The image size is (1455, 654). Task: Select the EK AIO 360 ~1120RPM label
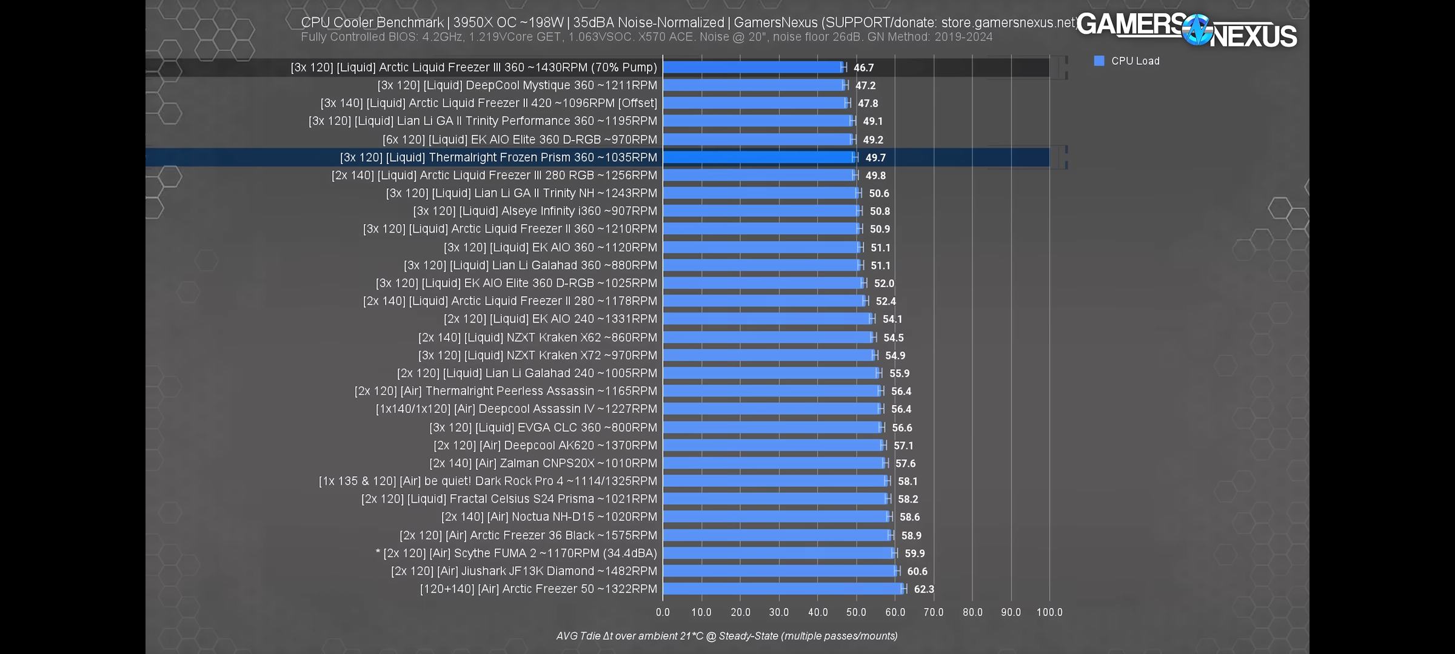pyautogui.click(x=550, y=247)
